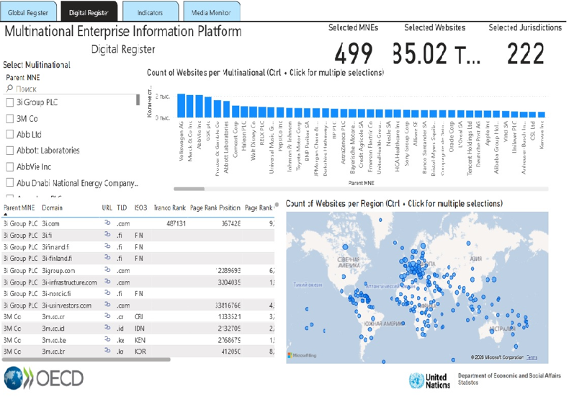The image size is (569, 397).
Task: Check the Abb Ltd checkbox
Action: tap(10, 135)
